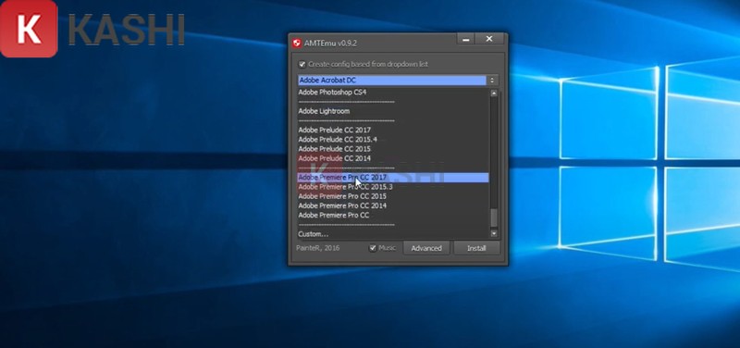This screenshot has height=348, width=740.
Task: Open the Adobe Acrobat DC dropdown arrow
Action: 492,81
